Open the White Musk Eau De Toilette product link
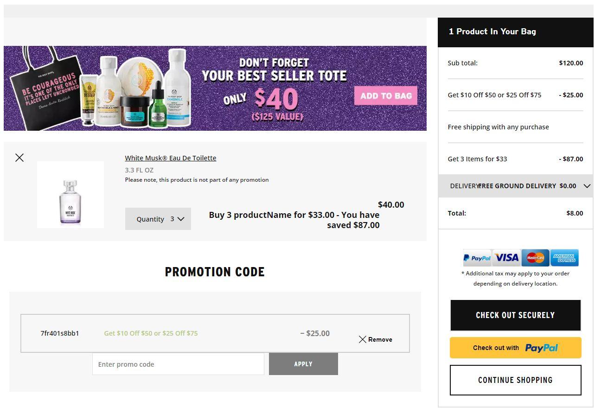Viewport: 614px width, 414px height. coord(170,158)
